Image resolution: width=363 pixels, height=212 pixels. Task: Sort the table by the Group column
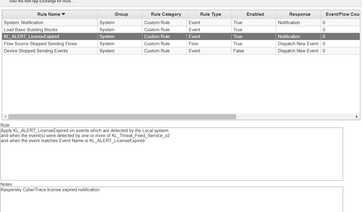pyautogui.click(x=121, y=14)
